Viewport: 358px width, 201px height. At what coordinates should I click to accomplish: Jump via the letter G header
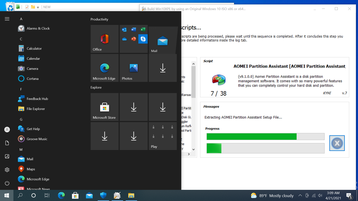click(x=21, y=119)
